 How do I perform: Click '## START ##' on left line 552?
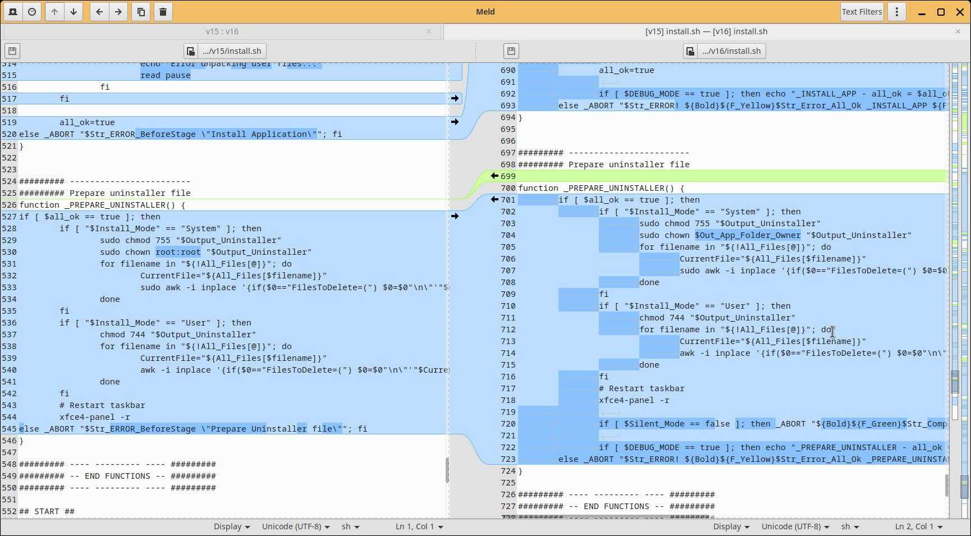click(47, 511)
